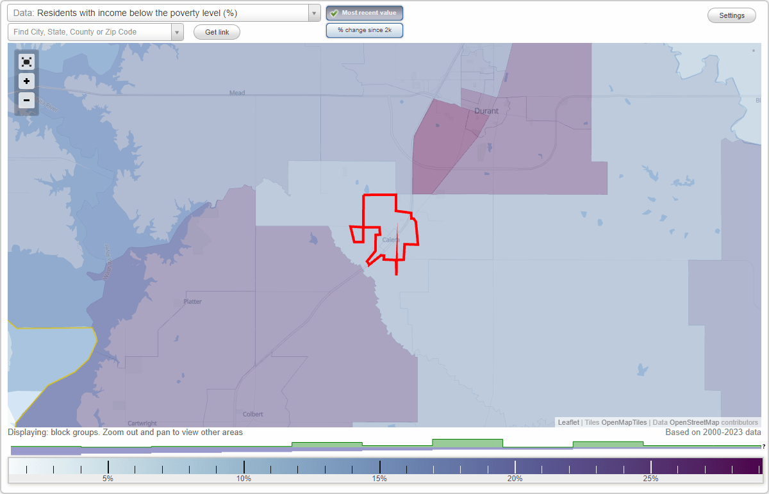Click the Get link button
The width and height of the screenshot is (769, 494).
coord(217,32)
